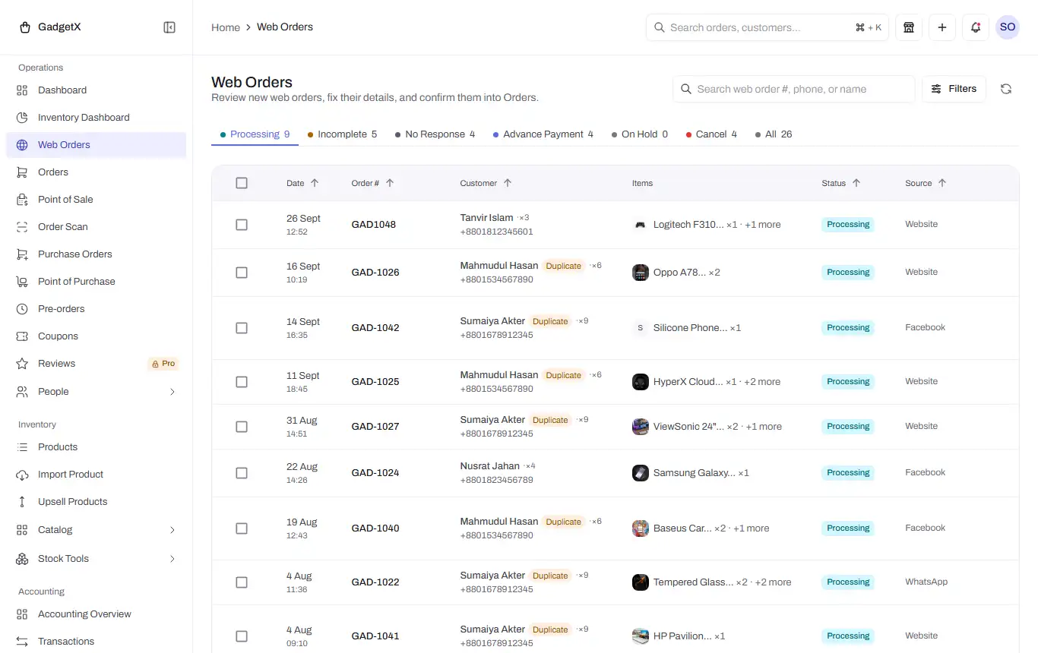The image size is (1038, 653).
Task: Click the Pre-orders clock icon
Action: [x=22, y=309]
